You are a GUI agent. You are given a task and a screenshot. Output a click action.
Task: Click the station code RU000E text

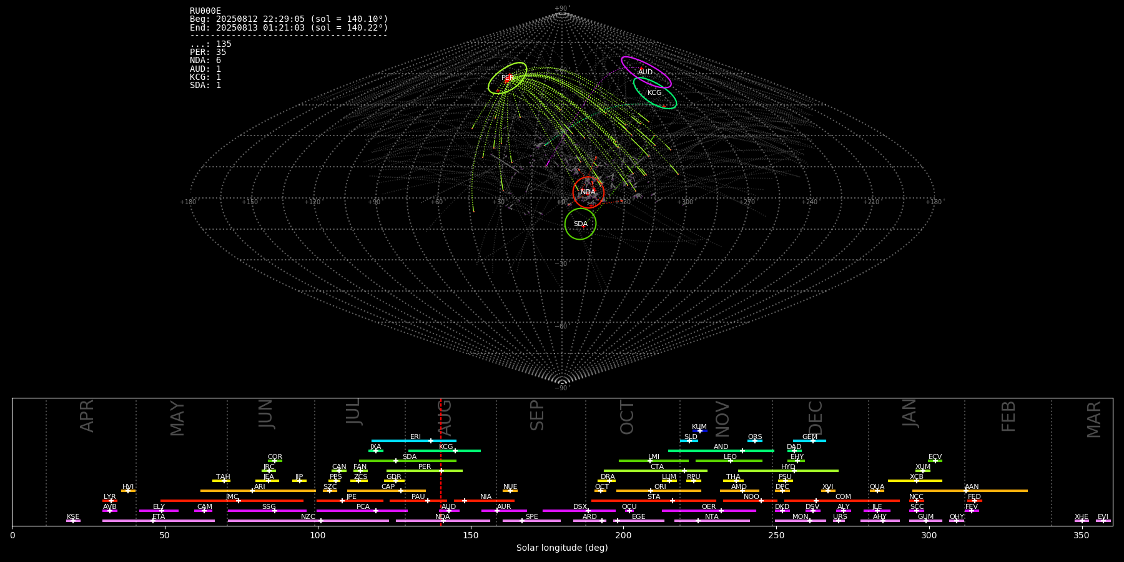[205, 11]
